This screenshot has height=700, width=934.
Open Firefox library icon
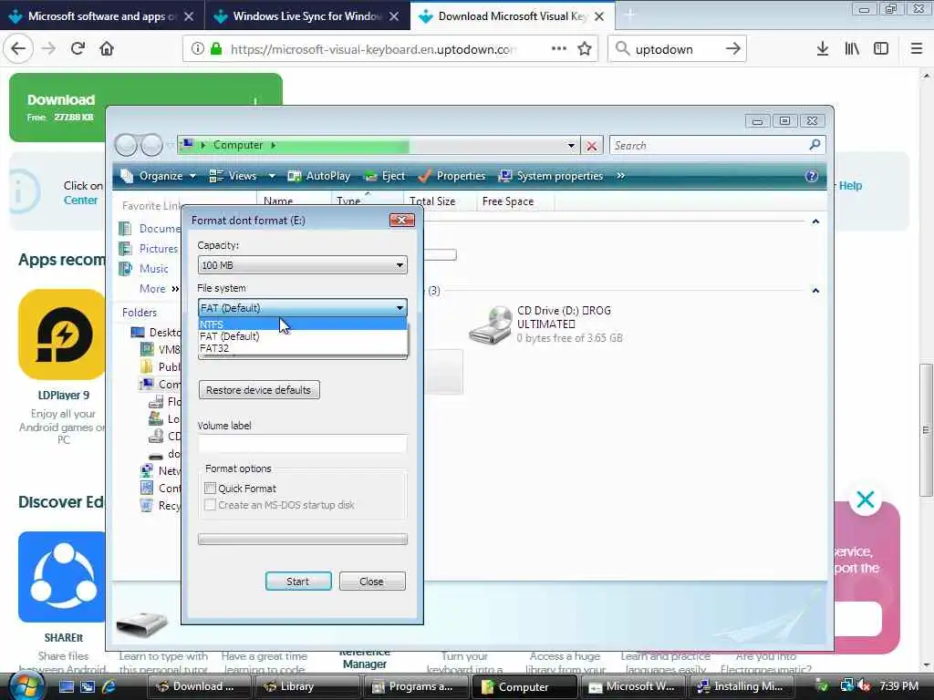click(852, 49)
